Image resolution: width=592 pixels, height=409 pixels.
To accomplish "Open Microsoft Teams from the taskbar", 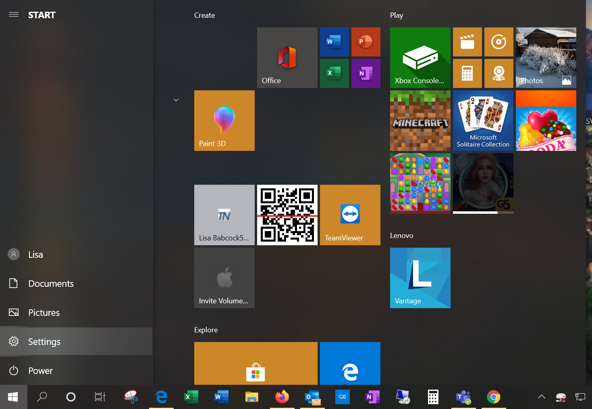I will pos(463,397).
